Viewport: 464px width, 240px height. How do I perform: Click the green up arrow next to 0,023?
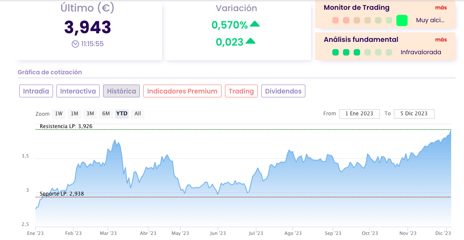(251, 41)
